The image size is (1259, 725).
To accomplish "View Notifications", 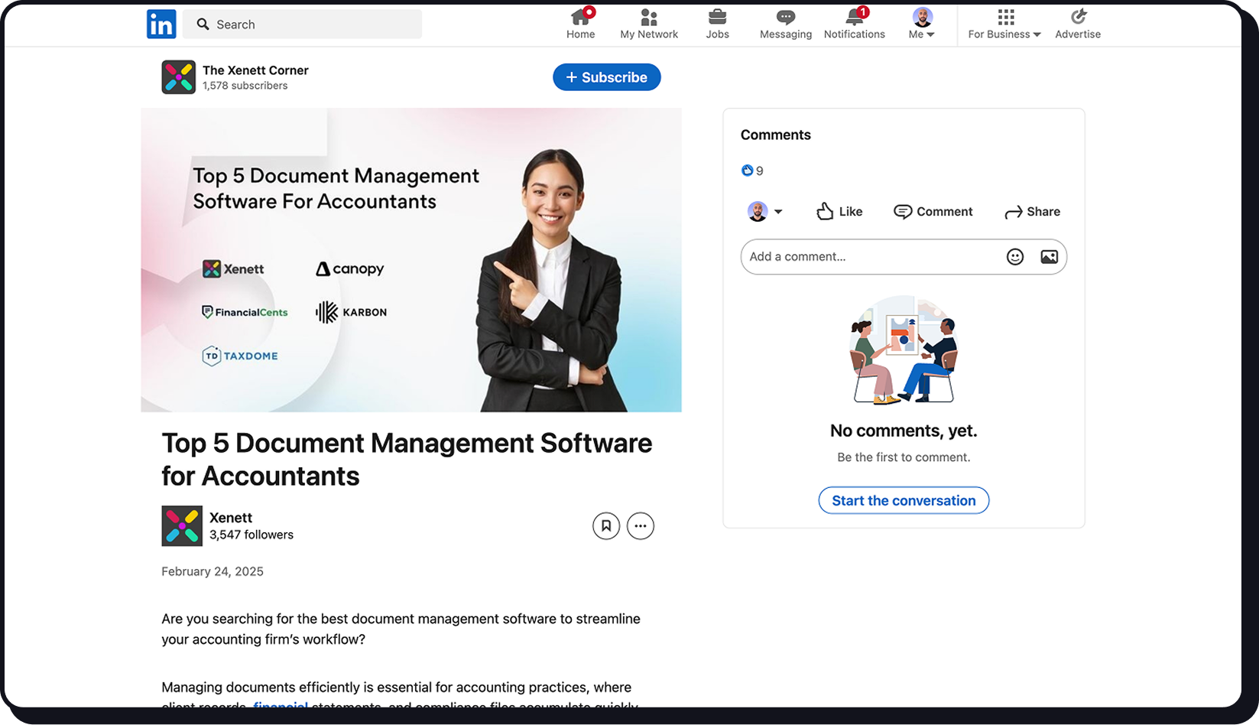I will (x=855, y=24).
